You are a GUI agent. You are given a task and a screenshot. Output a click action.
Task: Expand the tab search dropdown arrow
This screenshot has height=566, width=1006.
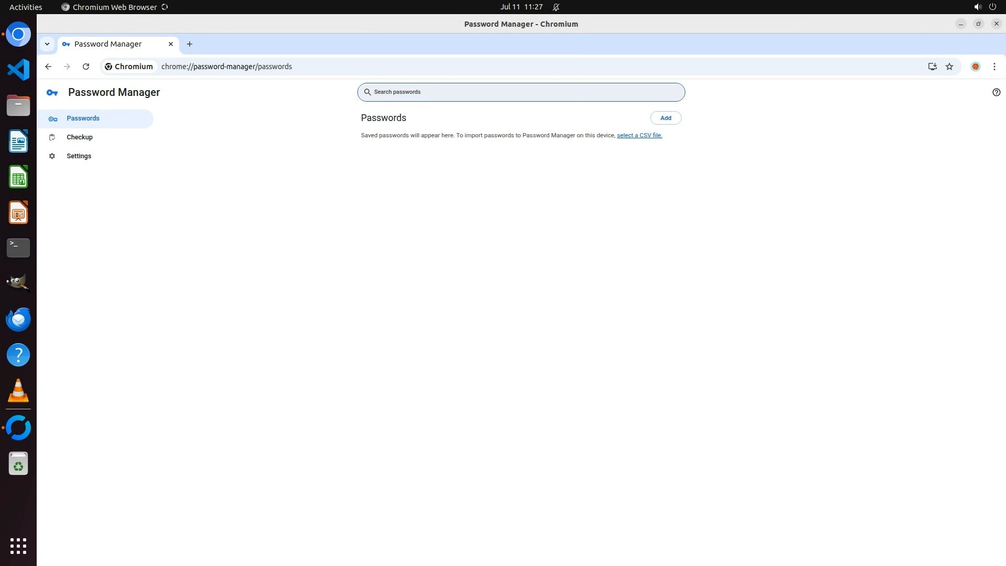click(x=47, y=44)
